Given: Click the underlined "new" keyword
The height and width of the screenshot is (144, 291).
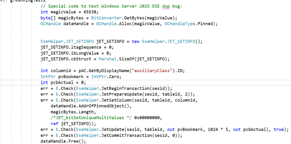Looking at the screenshot, I should tap(136, 41).
